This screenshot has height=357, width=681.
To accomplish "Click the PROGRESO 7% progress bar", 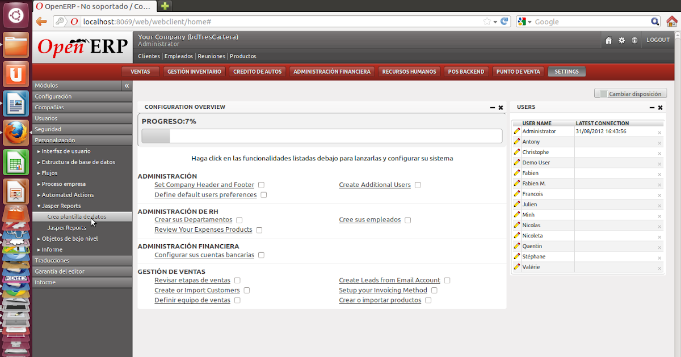I will pos(321,136).
